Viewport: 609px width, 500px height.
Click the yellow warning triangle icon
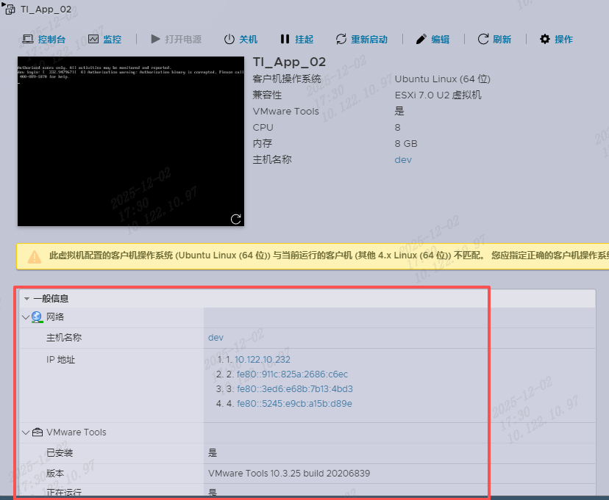pyautogui.click(x=35, y=256)
